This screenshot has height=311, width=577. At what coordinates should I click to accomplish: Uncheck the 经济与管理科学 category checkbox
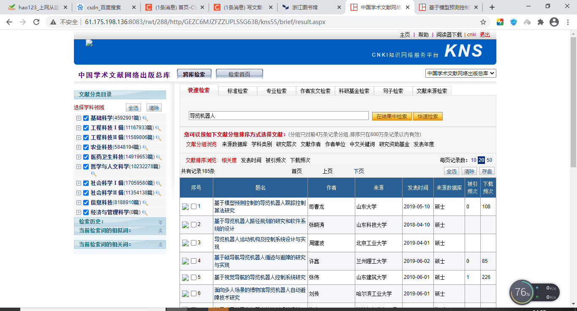coord(86,213)
